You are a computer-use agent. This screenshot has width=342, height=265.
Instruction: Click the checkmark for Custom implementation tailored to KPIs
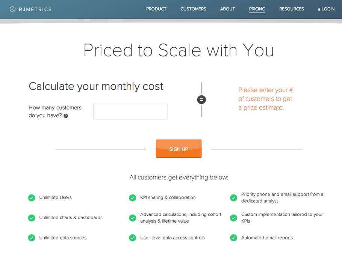233,218
